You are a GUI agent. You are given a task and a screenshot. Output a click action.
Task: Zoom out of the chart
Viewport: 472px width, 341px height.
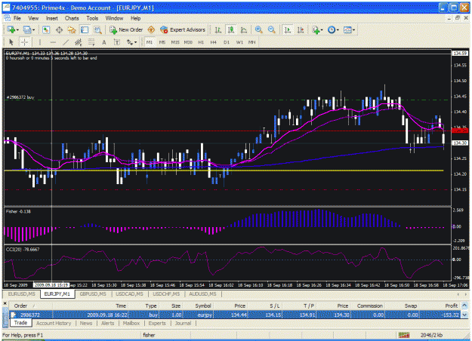click(272, 29)
